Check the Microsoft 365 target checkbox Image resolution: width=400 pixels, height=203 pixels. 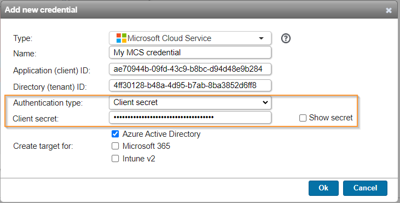pos(115,146)
